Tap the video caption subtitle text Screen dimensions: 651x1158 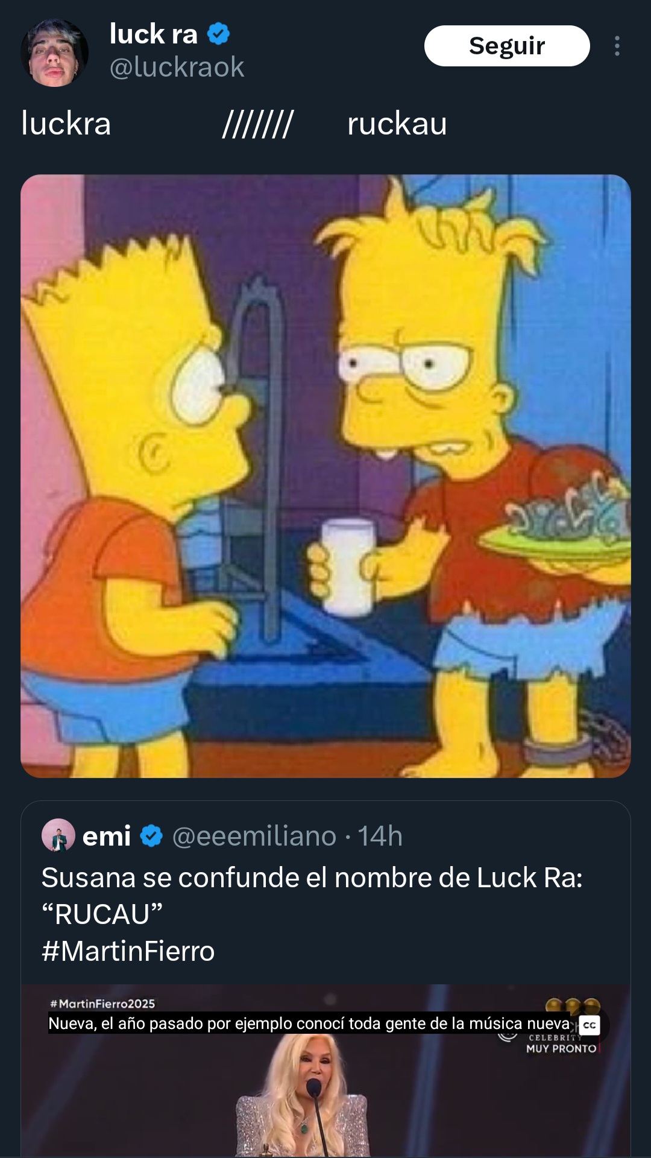point(309,1024)
